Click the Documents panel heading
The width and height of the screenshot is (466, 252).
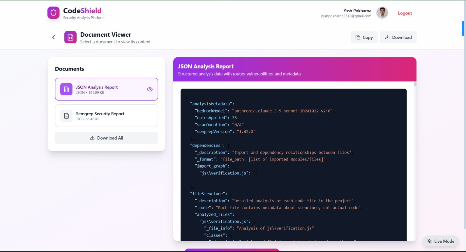70,69
